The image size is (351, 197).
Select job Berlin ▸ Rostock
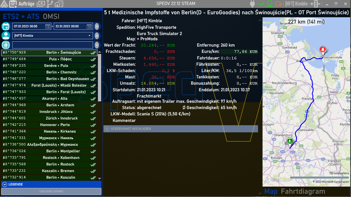click(x=49, y=164)
